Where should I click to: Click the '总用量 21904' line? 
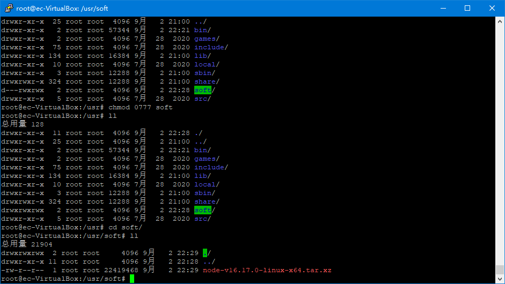[27, 244]
